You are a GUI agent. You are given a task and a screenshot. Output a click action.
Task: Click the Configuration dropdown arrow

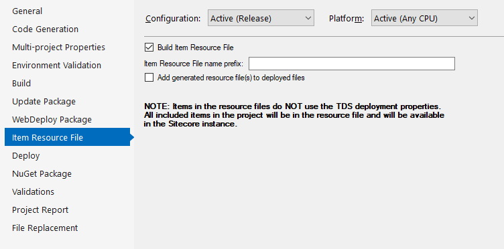tap(308, 18)
